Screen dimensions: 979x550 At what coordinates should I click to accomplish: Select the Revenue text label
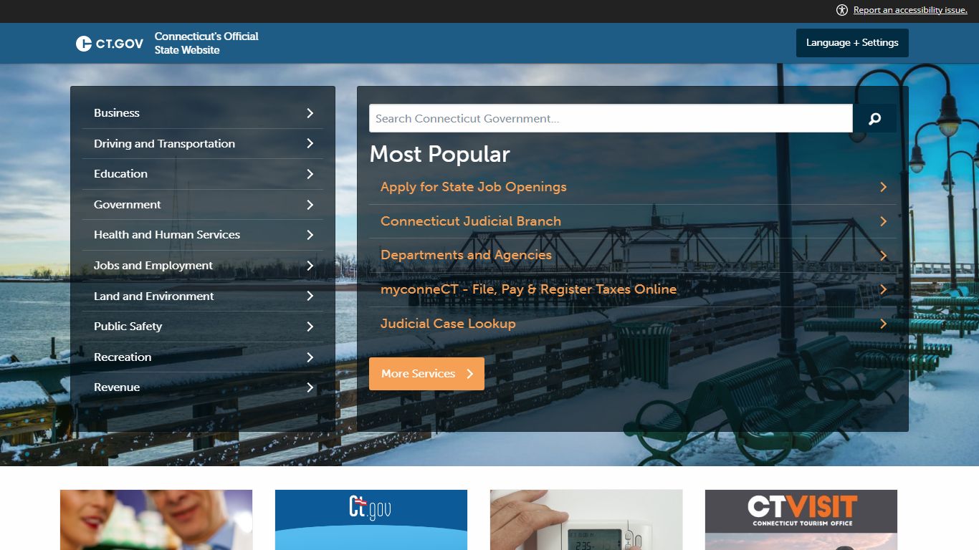(117, 387)
